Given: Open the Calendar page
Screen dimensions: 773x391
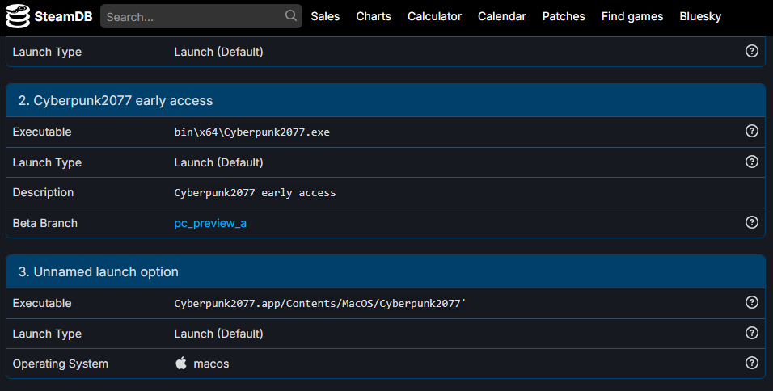Looking at the screenshot, I should [501, 16].
